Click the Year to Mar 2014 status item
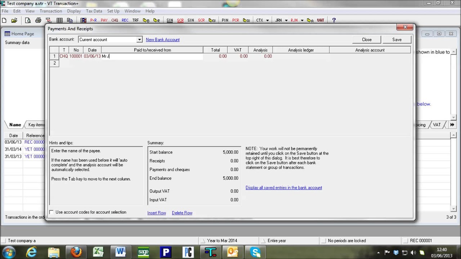The height and width of the screenshot is (259, 461). tap(222, 241)
